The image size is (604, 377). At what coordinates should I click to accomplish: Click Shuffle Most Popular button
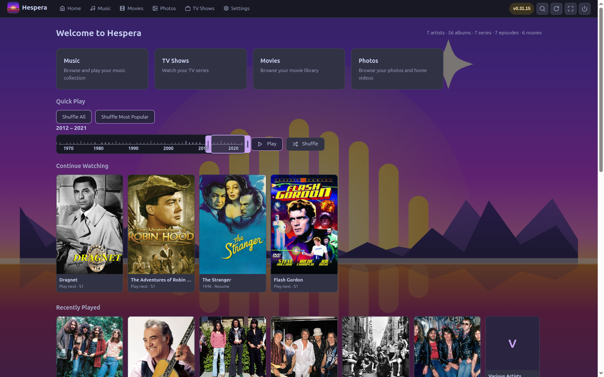click(x=125, y=117)
